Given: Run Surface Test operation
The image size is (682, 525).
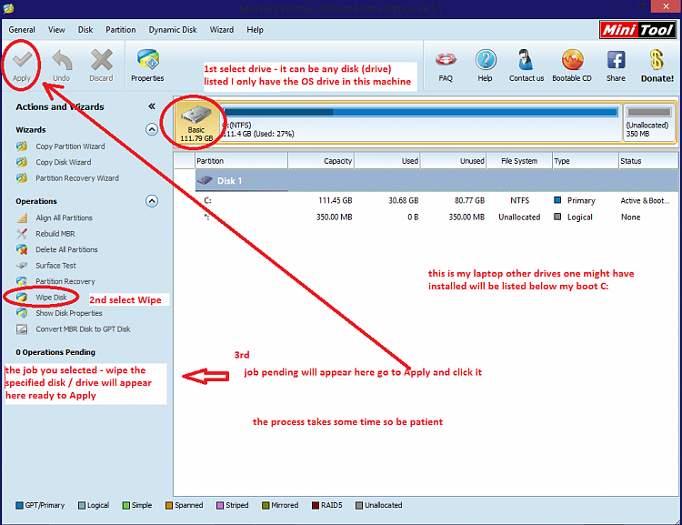Looking at the screenshot, I should (55, 266).
